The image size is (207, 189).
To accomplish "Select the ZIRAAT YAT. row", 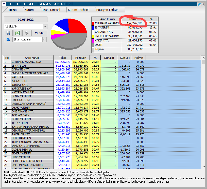I will (x=102, y=85).
